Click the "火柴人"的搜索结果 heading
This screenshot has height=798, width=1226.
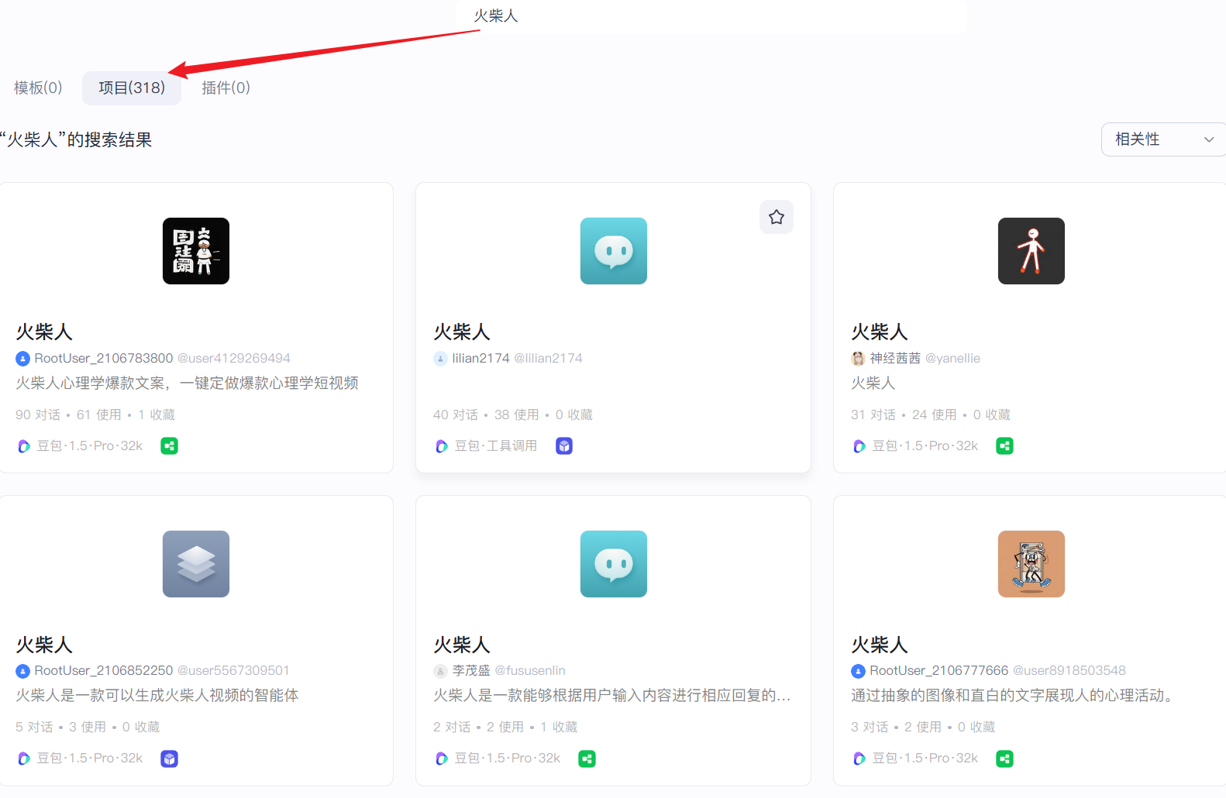tap(76, 140)
